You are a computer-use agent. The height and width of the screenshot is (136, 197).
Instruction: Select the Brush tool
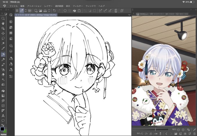3,65
